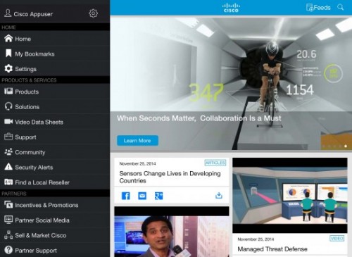Screen dimensions: 352x257
Task: Go to Home in the sidebar
Action: (55, 39)
